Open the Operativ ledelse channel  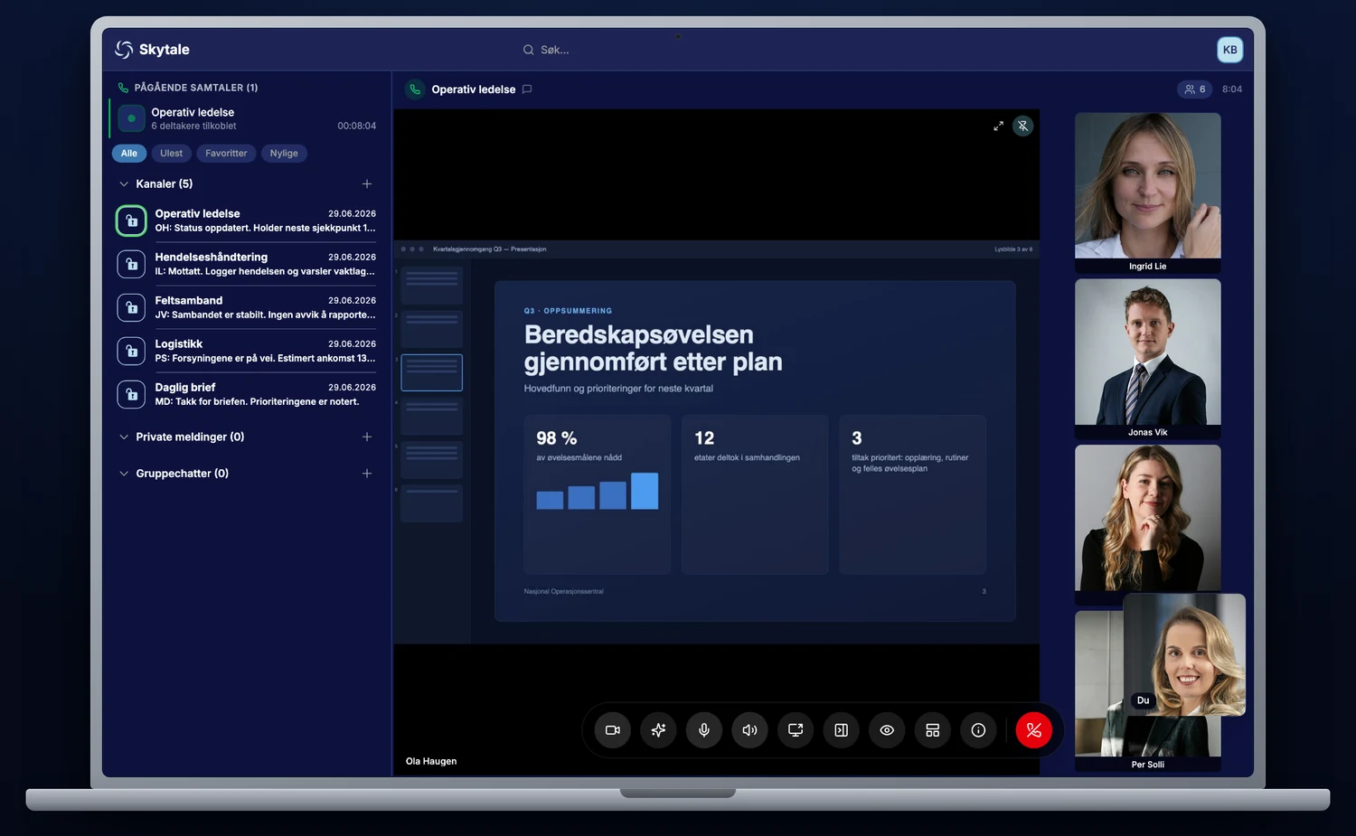click(x=246, y=221)
